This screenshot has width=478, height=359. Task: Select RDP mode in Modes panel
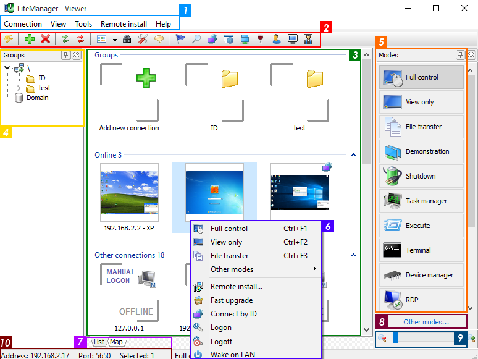[421, 300]
